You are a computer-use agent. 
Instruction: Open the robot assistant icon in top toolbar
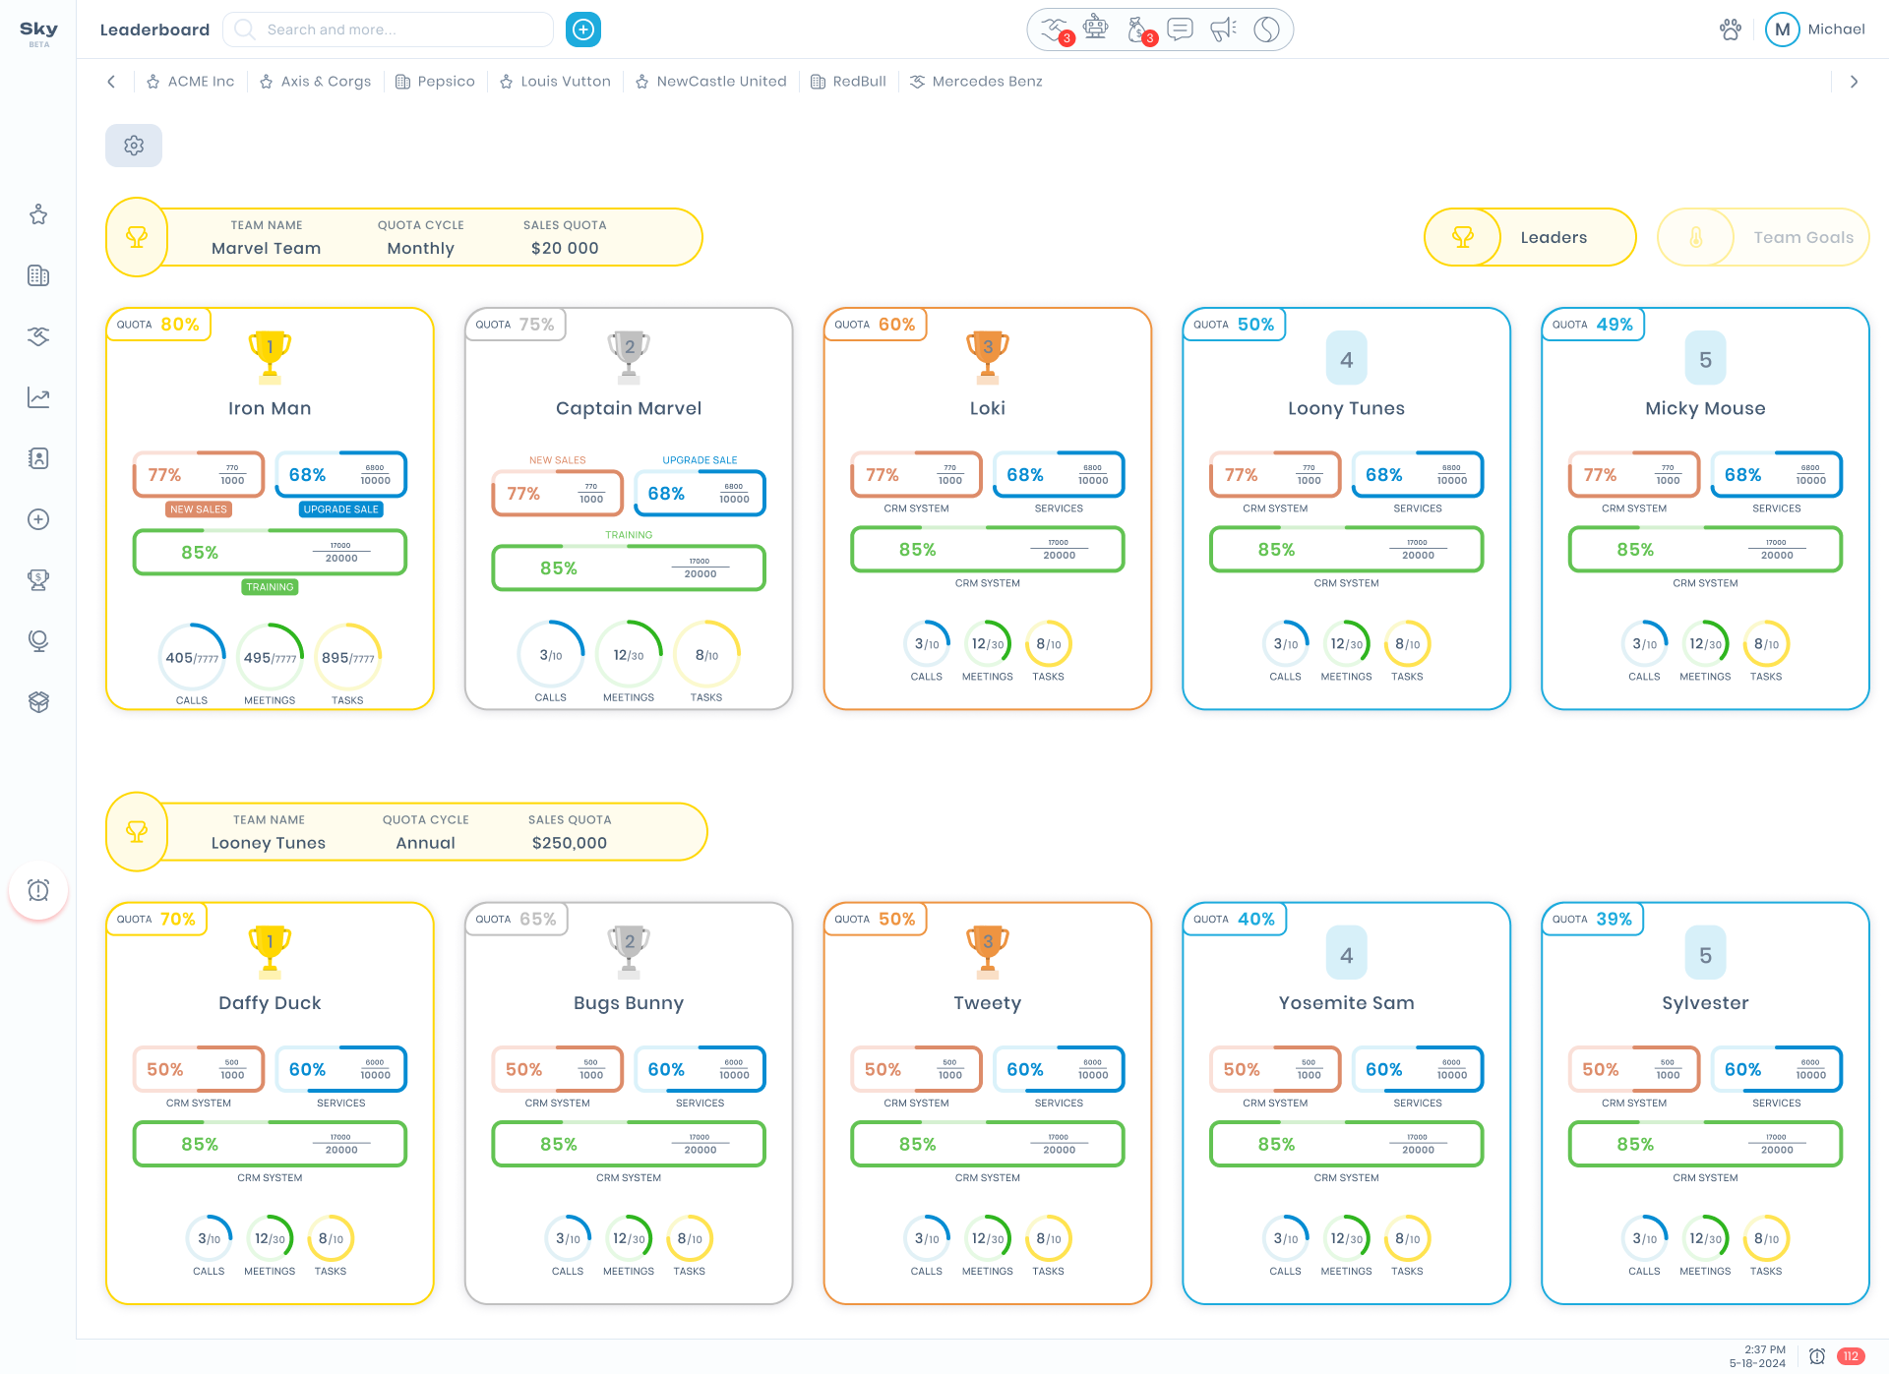coord(1096,28)
